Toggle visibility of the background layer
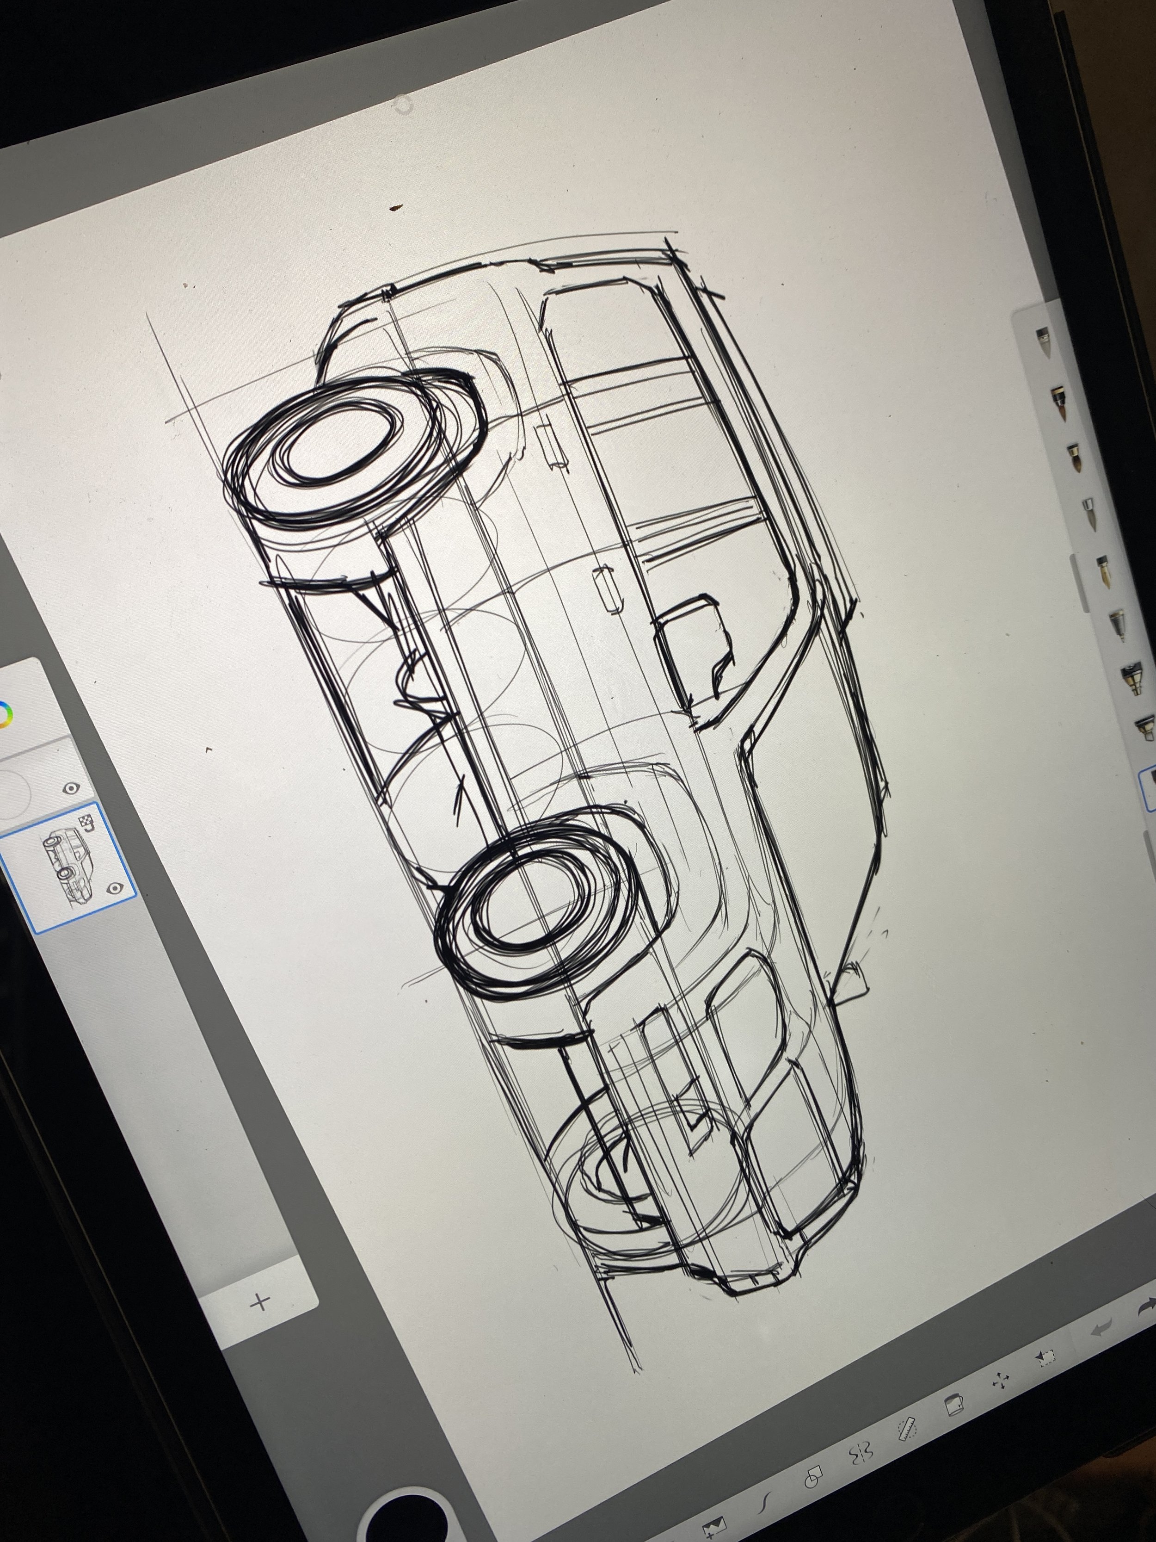The height and width of the screenshot is (1542, 1156). 70,788
